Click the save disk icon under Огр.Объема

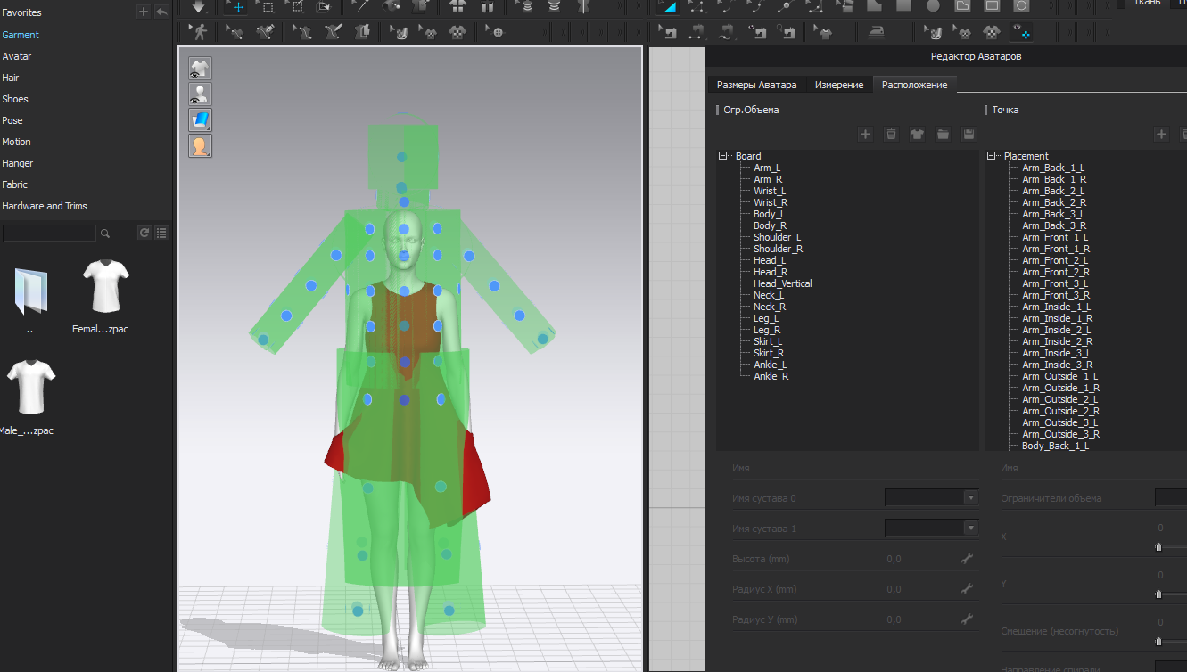pyautogui.click(x=969, y=134)
